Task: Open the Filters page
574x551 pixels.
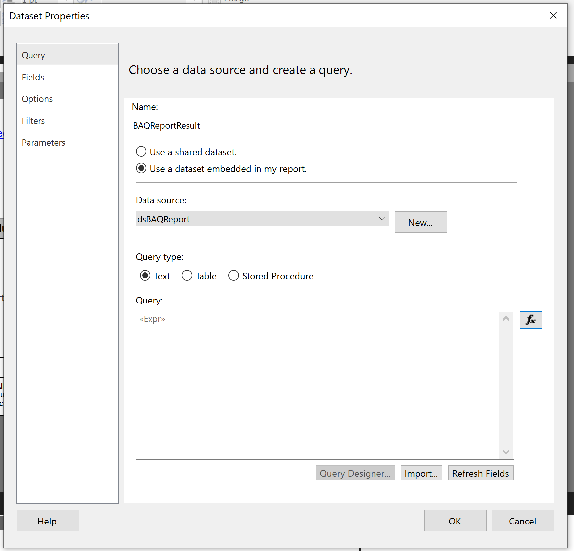Action: point(33,121)
